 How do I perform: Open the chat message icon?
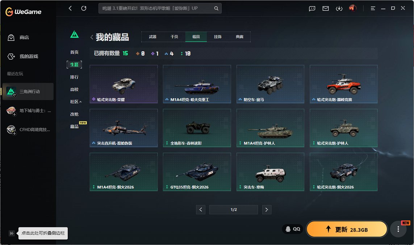tap(312, 8)
